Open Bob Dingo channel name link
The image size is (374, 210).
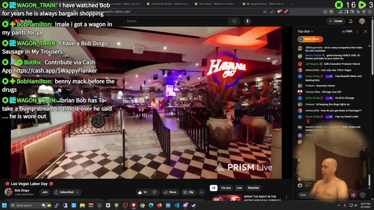pyautogui.click(x=22, y=190)
